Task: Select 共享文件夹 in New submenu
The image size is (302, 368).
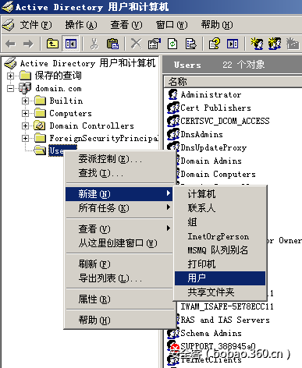Action: pyautogui.click(x=220, y=292)
